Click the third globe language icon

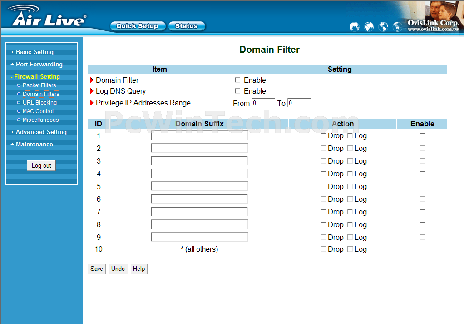click(383, 27)
